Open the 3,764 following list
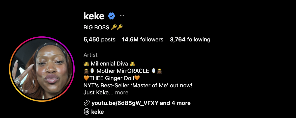This screenshot has width=296, height=118. [x=190, y=39]
